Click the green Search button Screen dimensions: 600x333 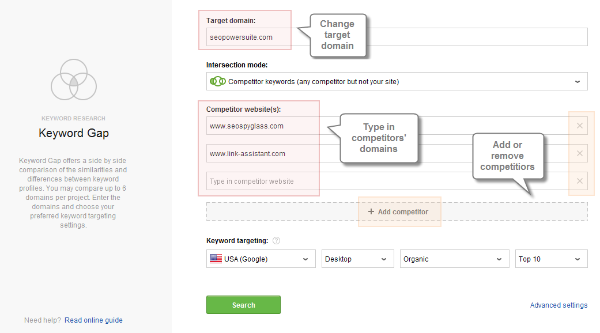coord(243,305)
